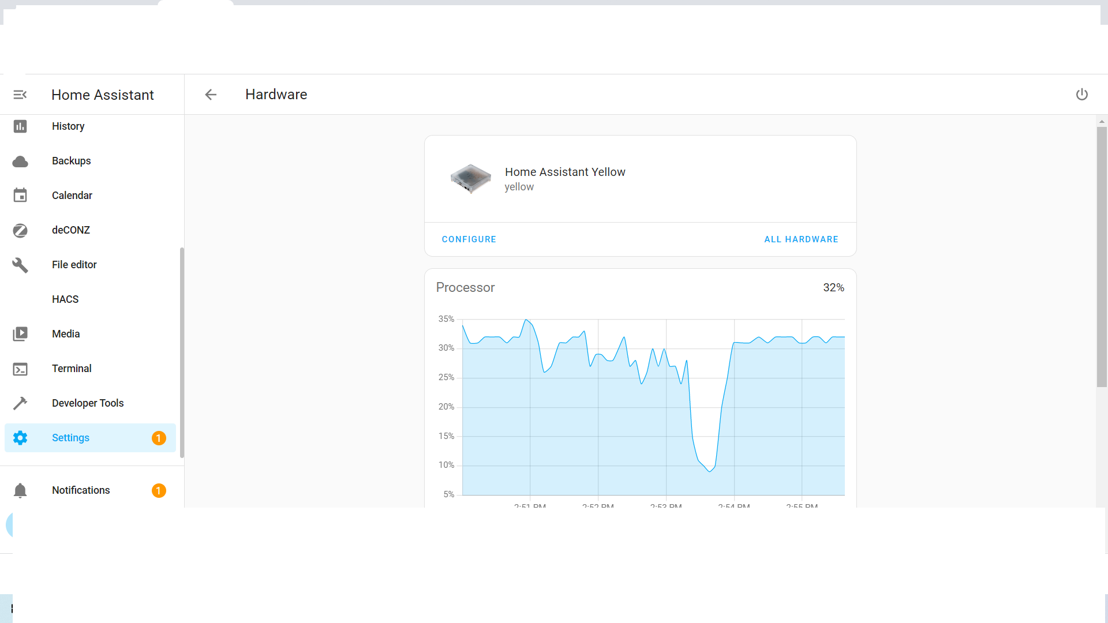Open ALL HARDWARE
The height and width of the screenshot is (623, 1108).
802,239
